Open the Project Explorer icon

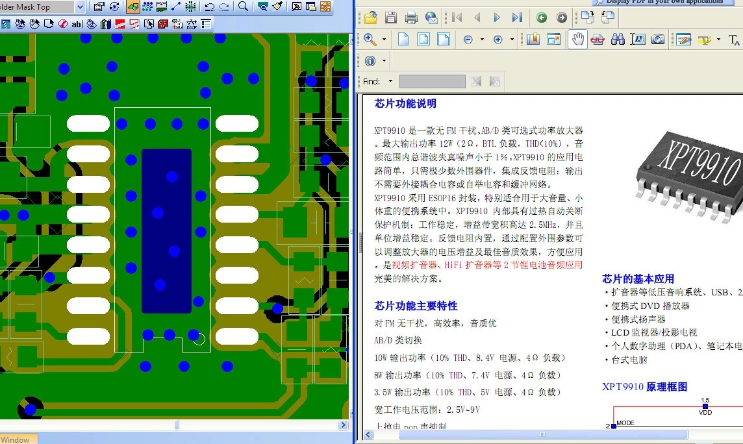coord(311,6)
